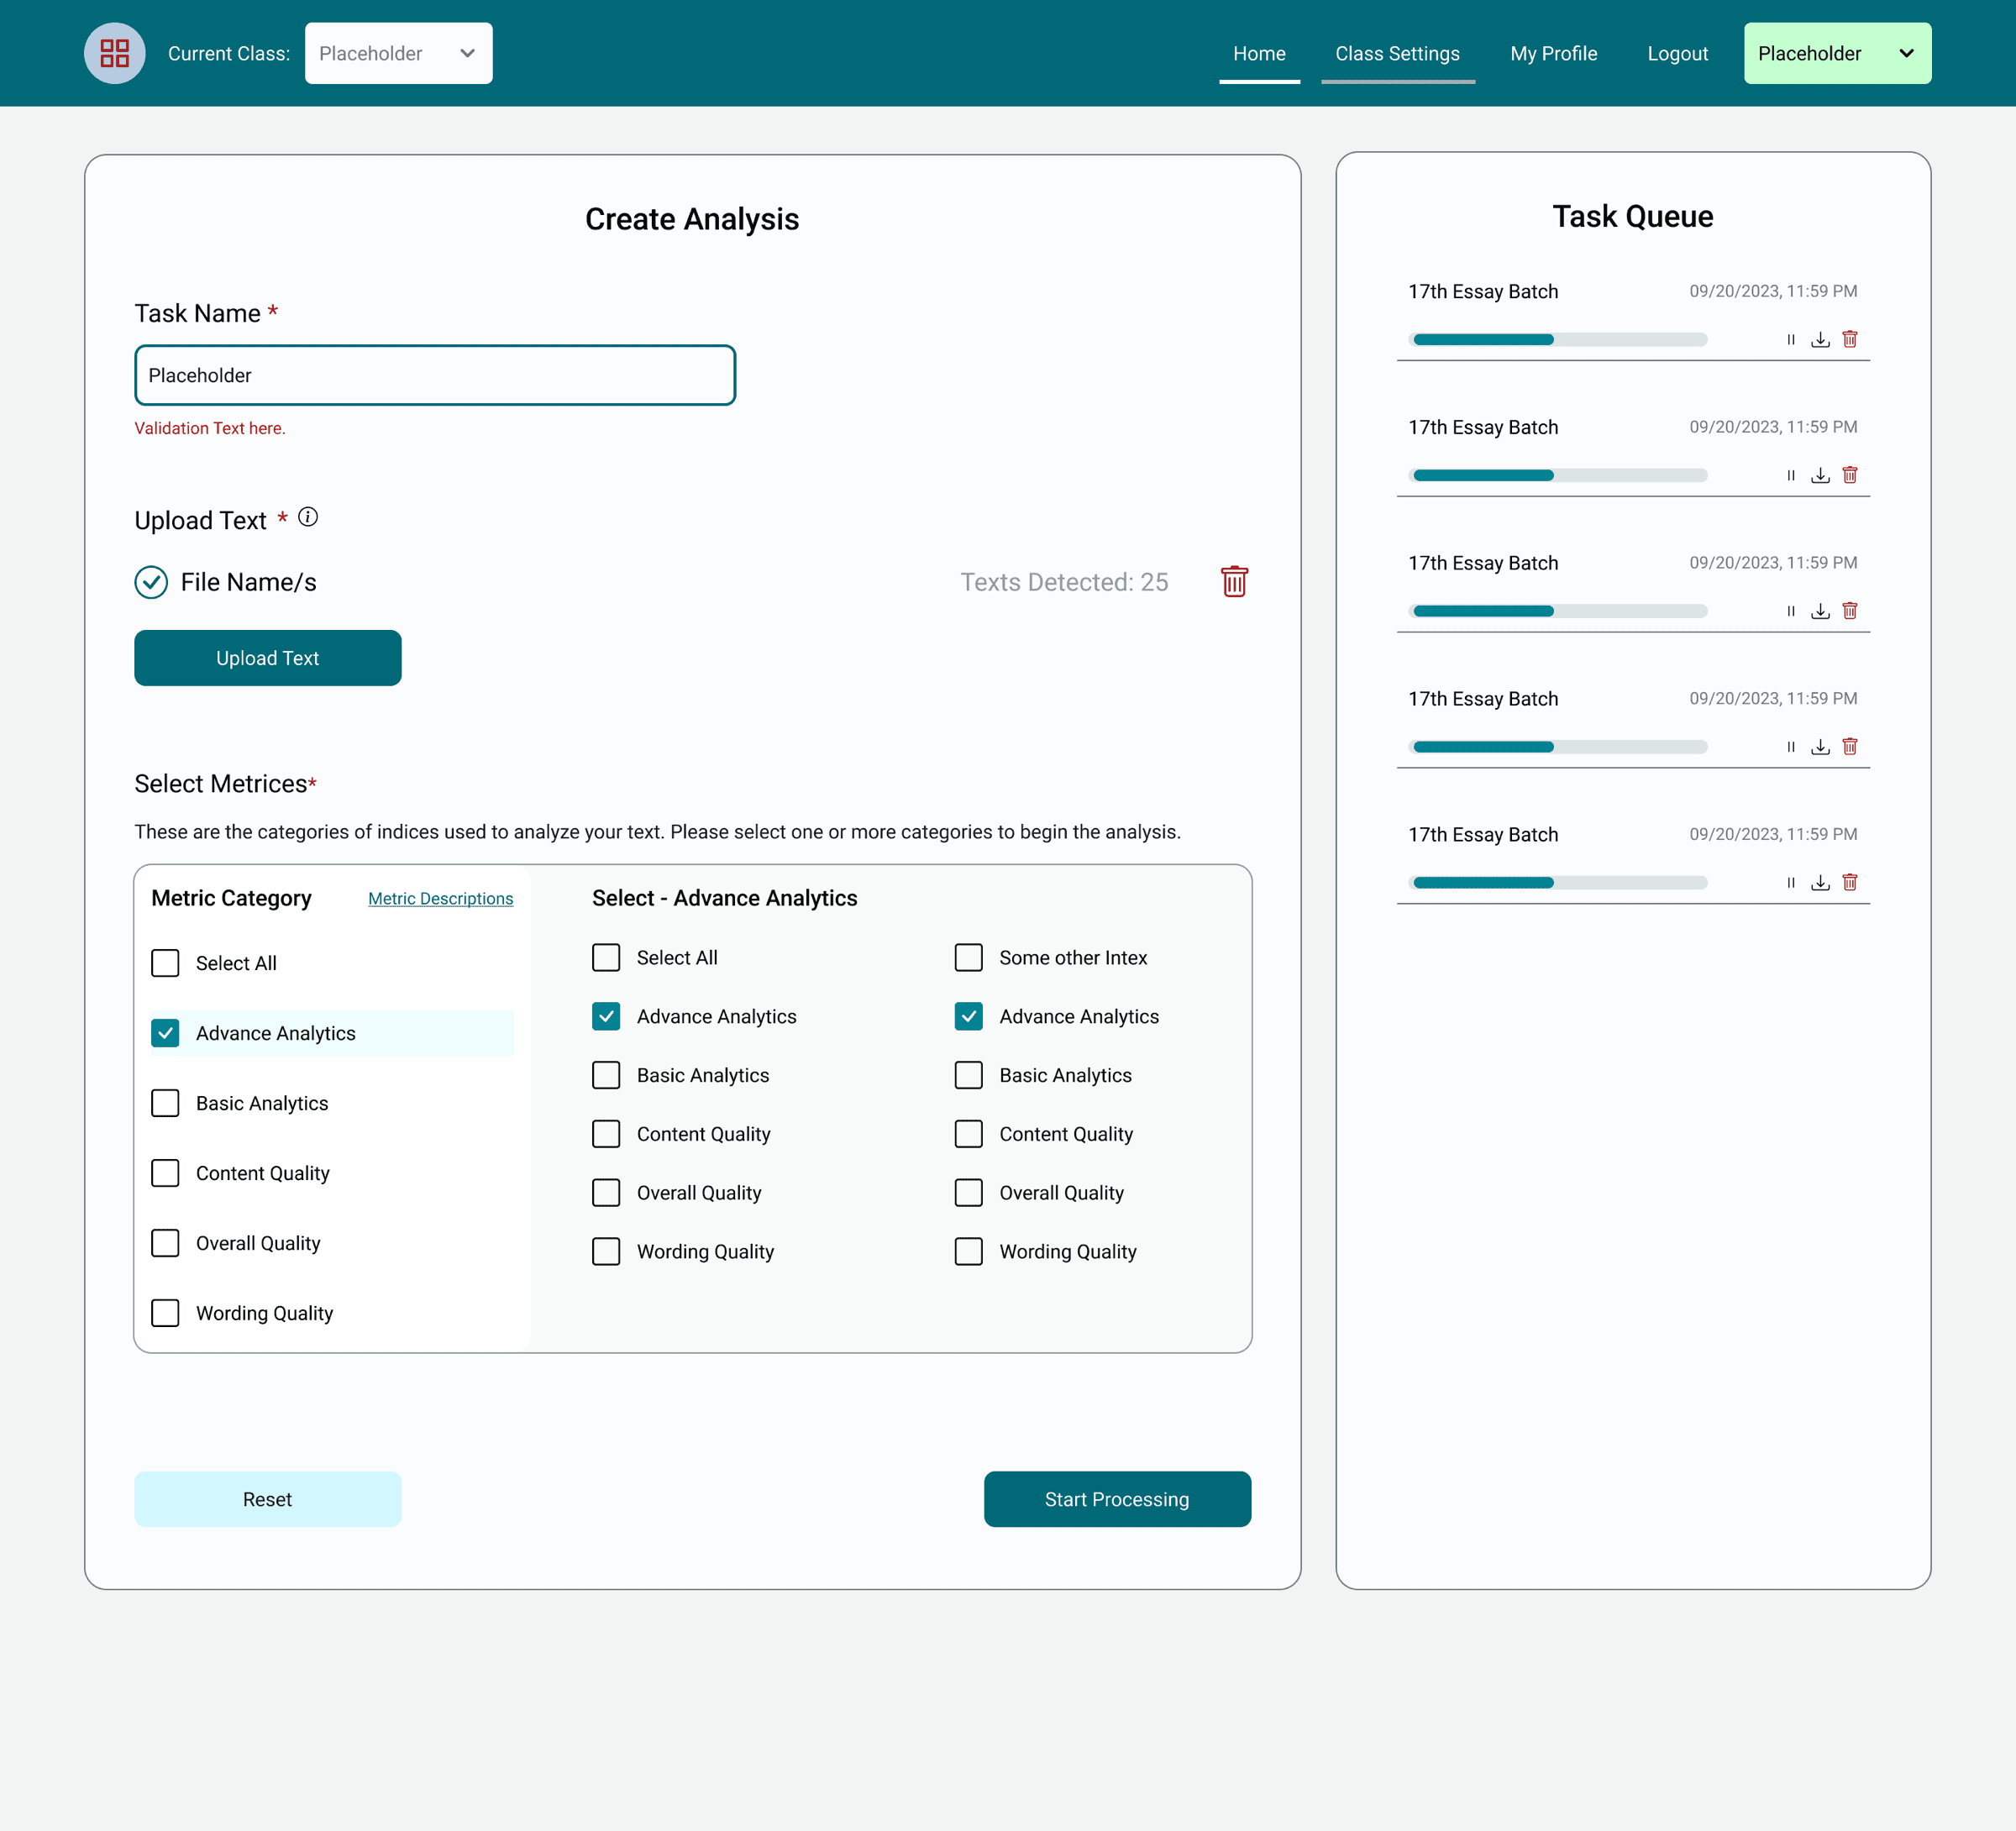Delete the first Task Queue batch

(1850, 340)
